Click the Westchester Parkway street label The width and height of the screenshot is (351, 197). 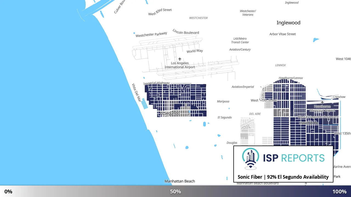(151, 34)
